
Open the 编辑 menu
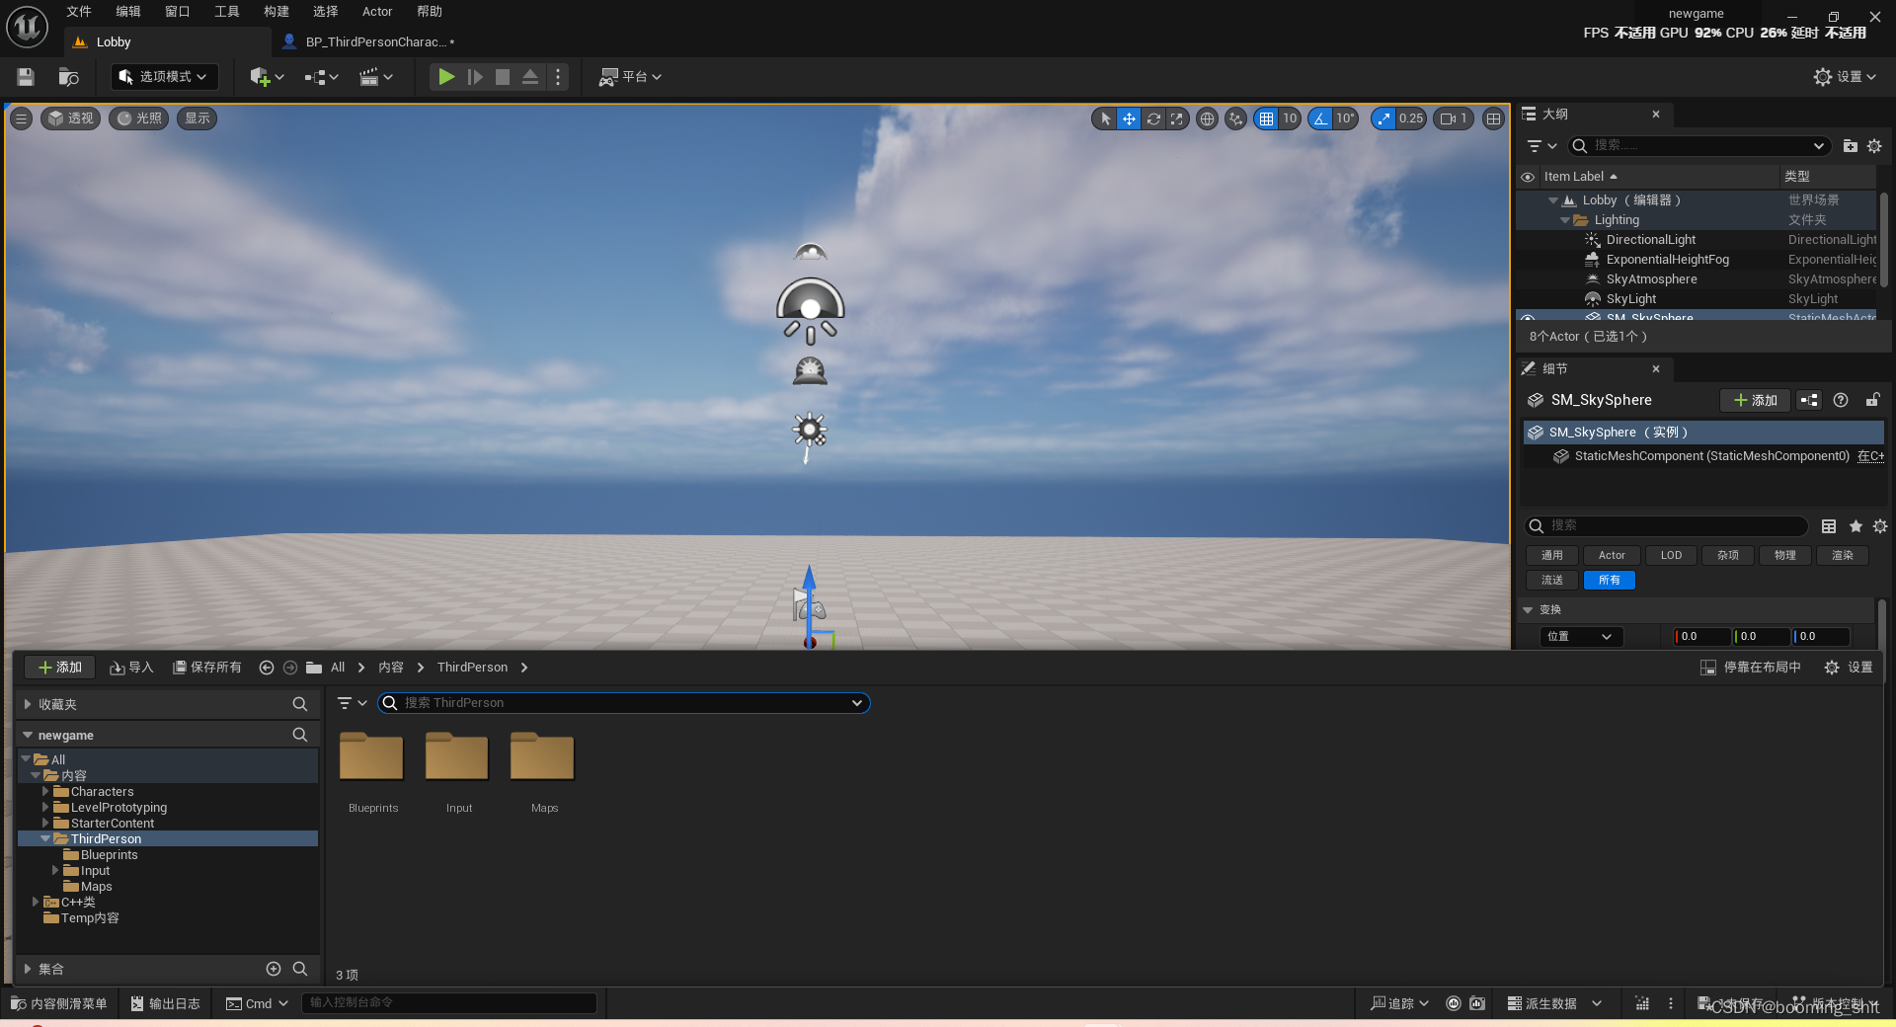coord(128,12)
